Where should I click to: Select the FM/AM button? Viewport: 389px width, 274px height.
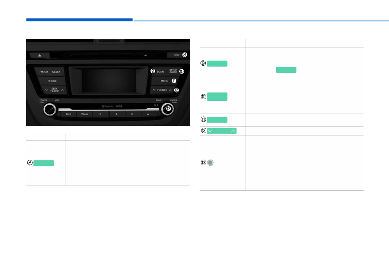pyautogui.click(x=44, y=72)
